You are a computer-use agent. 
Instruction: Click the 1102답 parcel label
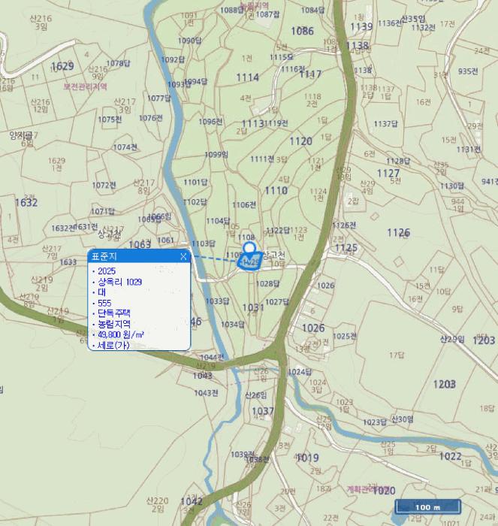[x=195, y=202]
